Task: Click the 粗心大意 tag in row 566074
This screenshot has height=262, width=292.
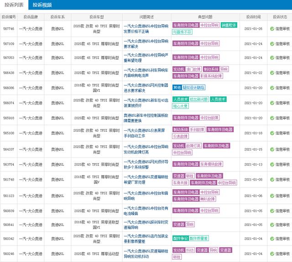Action: 181,106
